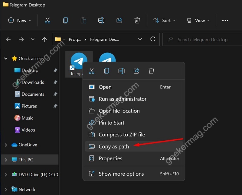This screenshot has width=242, height=195.
Task: Open Videos in Quick access
Action: 28,130
